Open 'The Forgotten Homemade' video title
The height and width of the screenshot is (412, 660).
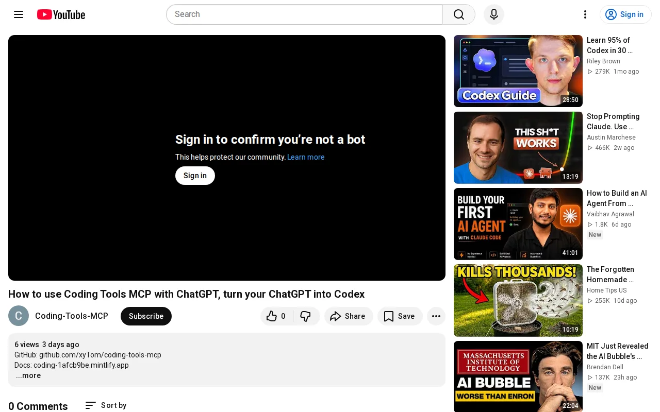(x=610, y=274)
